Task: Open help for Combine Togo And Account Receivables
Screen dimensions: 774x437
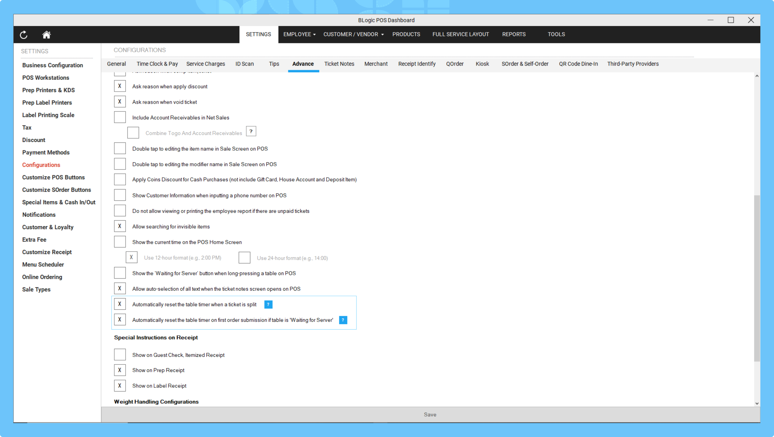Action: click(251, 131)
